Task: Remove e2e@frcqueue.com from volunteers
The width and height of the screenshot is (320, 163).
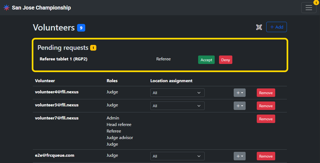Action: 266,156
